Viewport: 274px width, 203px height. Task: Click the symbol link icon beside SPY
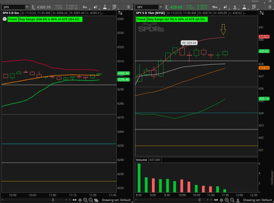tap(166, 7)
